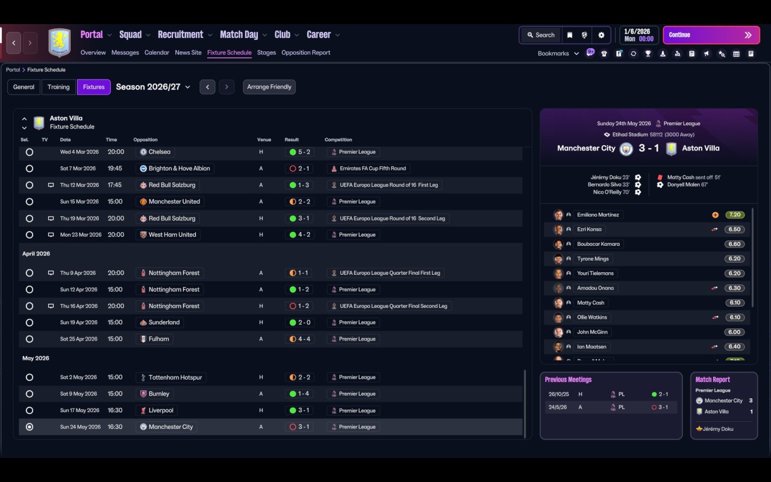
Task: Expand the Squad menu chevron
Action: tap(148, 35)
